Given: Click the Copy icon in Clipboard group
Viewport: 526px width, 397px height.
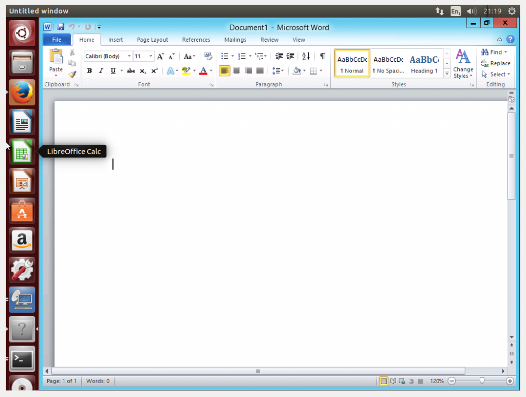Looking at the screenshot, I should click(72, 63).
